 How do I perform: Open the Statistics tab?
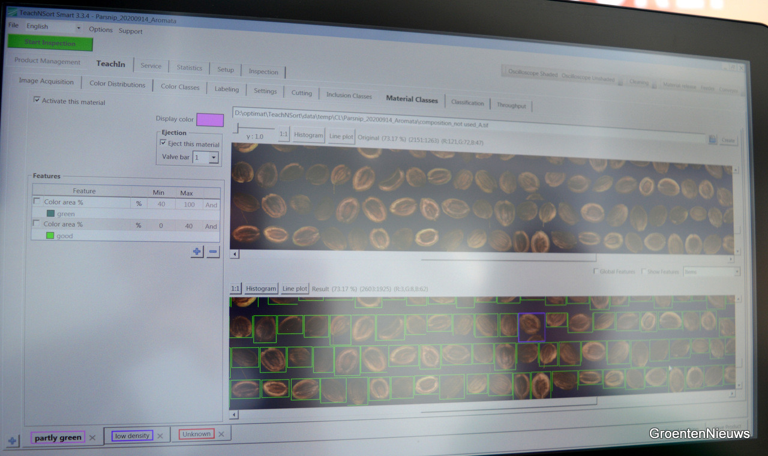pyautogui.click(x=189, y=68)
